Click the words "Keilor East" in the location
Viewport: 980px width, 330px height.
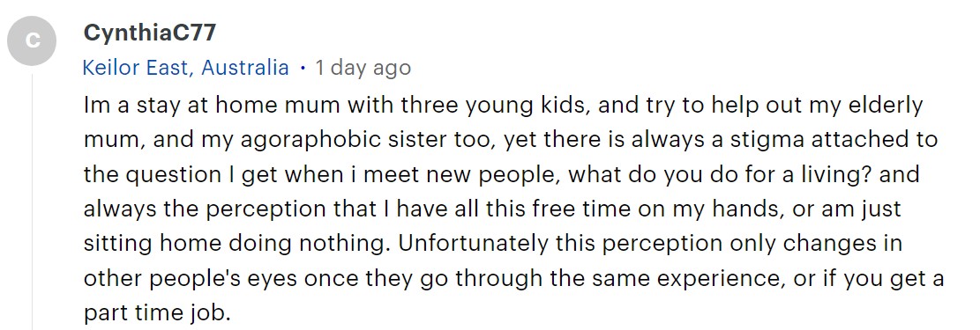tap(136, 68)
